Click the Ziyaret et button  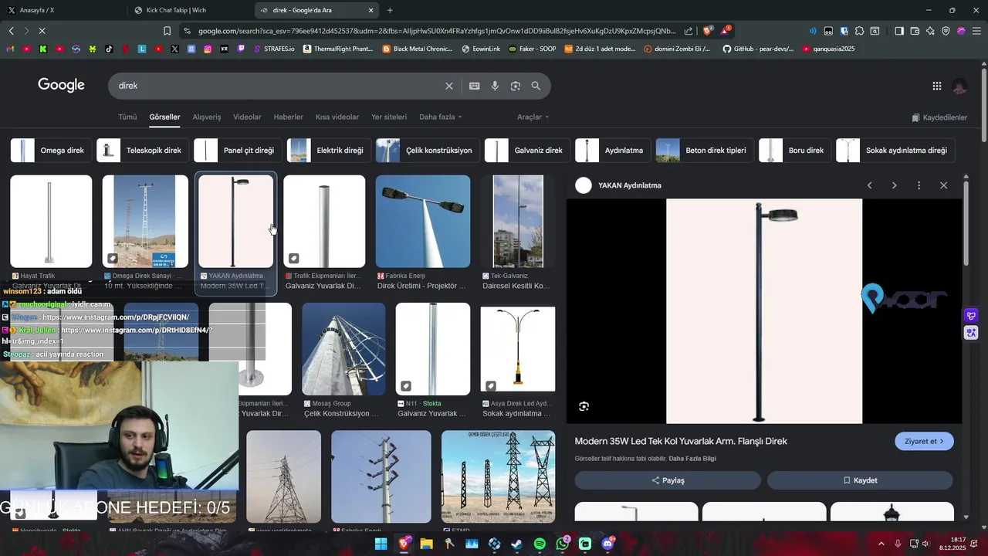click(x=924, y=442)
